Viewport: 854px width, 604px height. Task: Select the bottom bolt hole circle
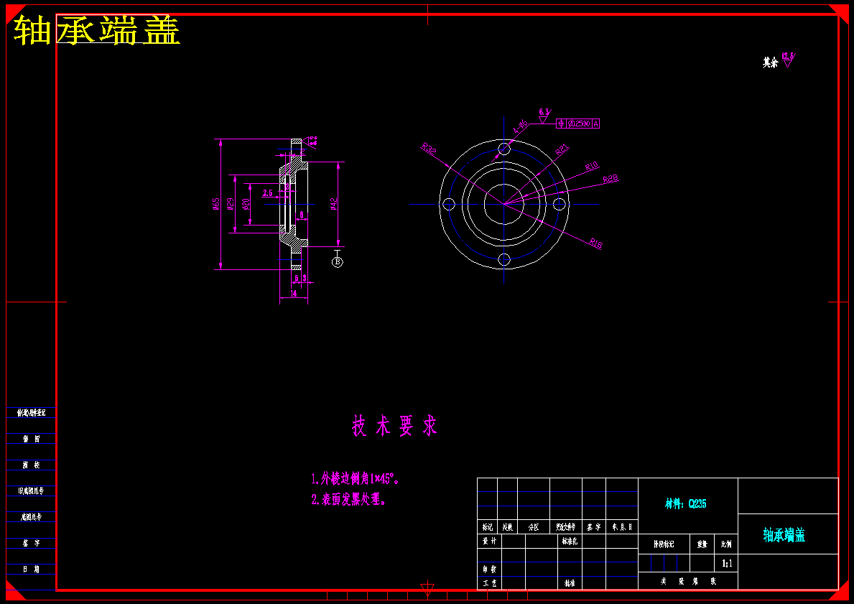[x=504, y=259]
